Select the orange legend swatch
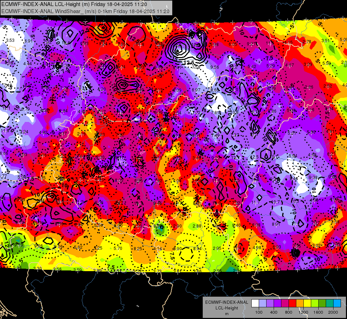The image size is (347, 319). click(x=300, y=303)
